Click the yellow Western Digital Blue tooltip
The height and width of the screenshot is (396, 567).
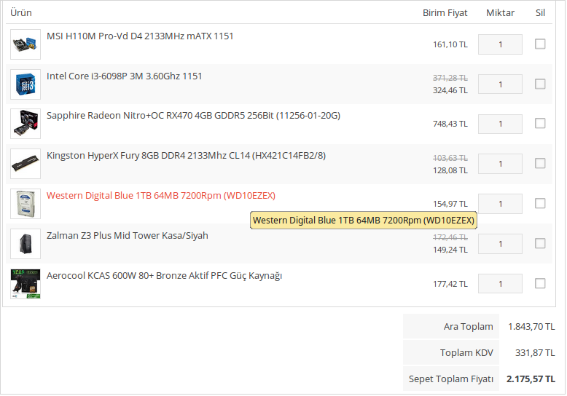tap(364, 221)
